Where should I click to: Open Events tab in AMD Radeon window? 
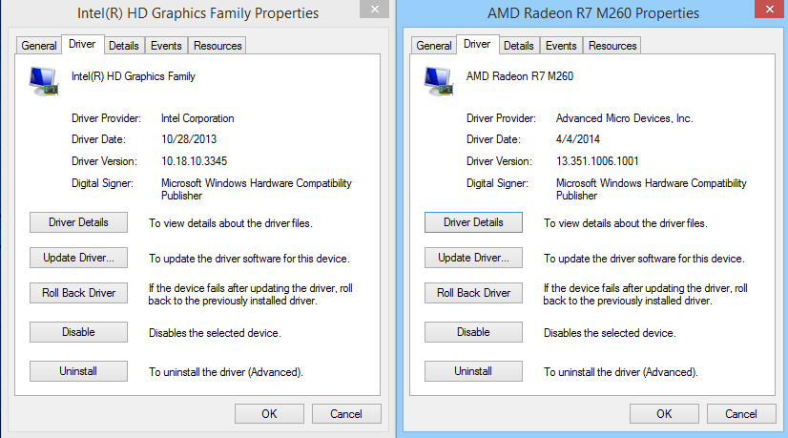[x=561, y=46]
